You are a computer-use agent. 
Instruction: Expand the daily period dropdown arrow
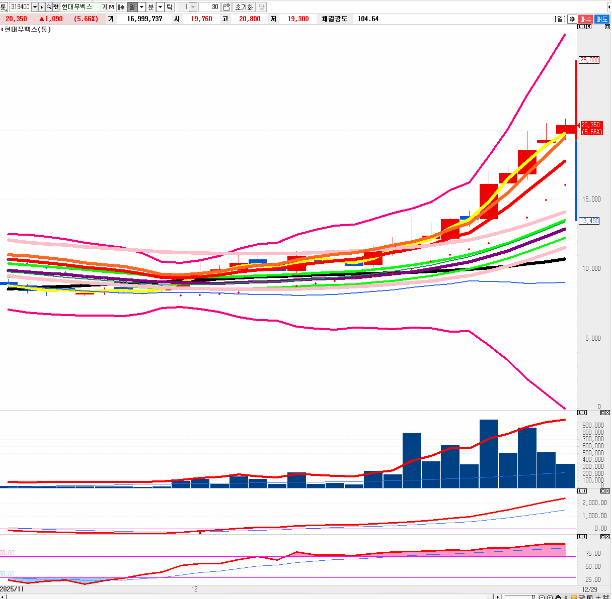[141, 7]
